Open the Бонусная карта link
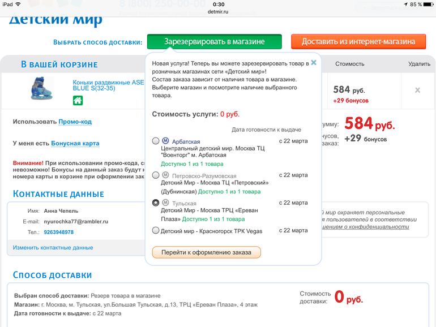Image resolution: width=436 pixels, height=327 pixels. pos(75,143)
